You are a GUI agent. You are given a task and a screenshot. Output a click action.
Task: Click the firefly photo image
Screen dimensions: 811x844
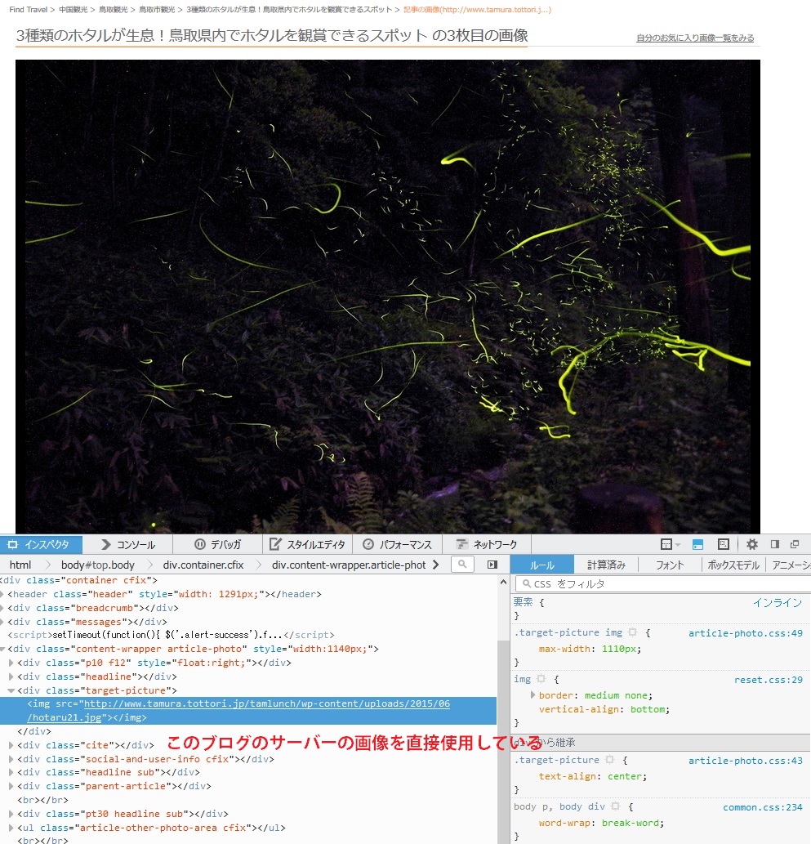coord(387,297)
